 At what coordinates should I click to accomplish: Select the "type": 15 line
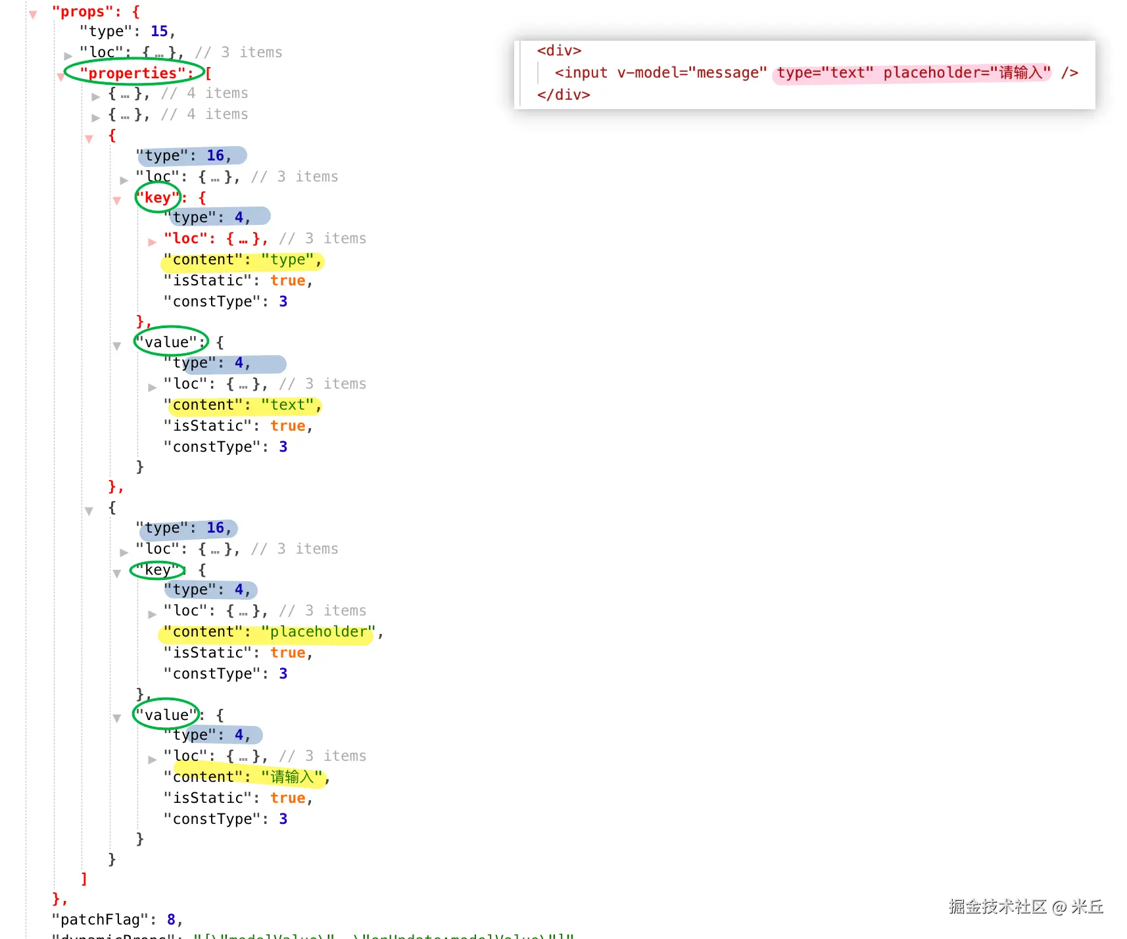point(128,32)
